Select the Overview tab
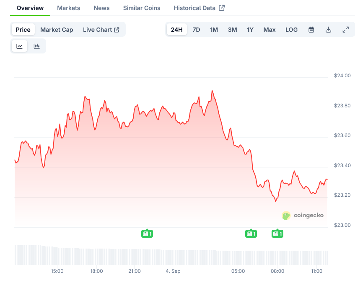 point(30,8)
